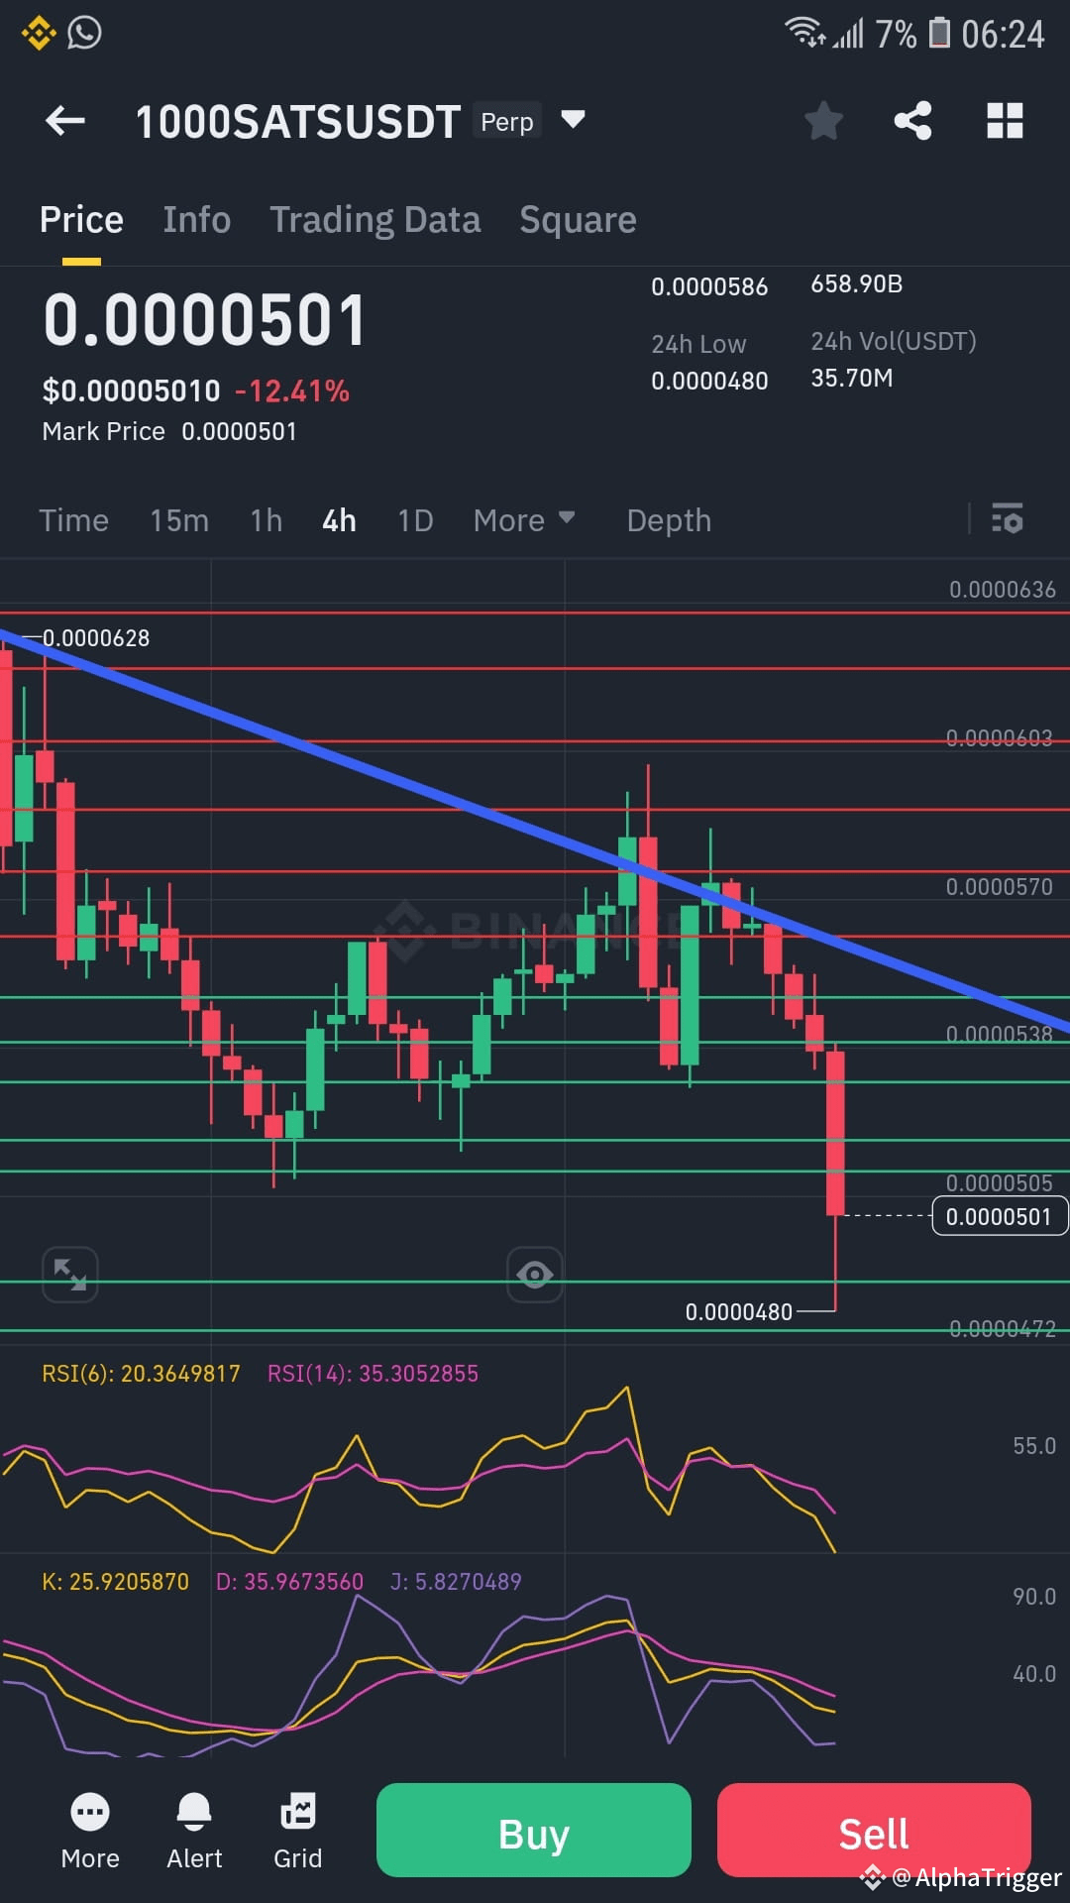Tap the current price tag 0.0000501
The height and width of the screenshot is (1903, 1070).
tap(999, 1216)
